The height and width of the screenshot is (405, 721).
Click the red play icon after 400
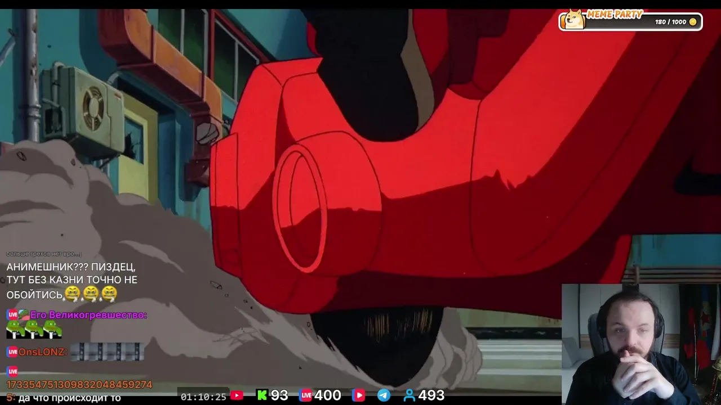click(359, 395)
